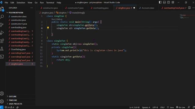Click the Debug CodeLens link
Viewport: 195px width, 109px height.
(59, 19)
